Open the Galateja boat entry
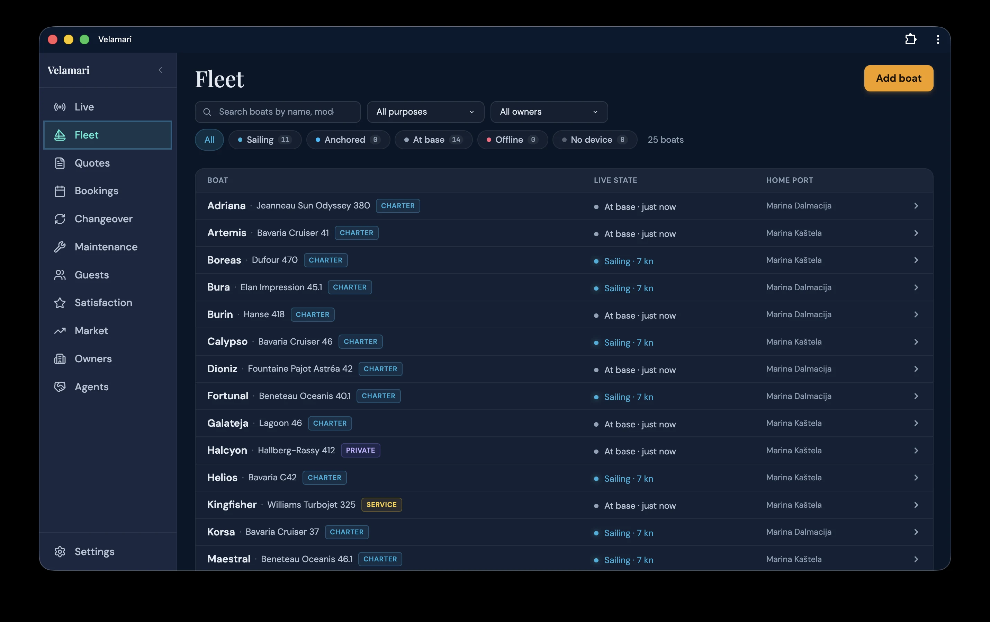990x622 pixels. pyautogui.click(x=564, y=423)
